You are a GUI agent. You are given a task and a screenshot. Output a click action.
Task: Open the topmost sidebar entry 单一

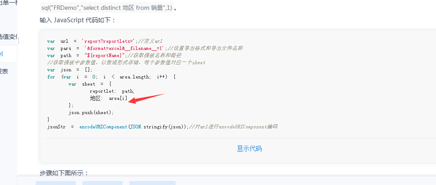(x=8, y=3)
